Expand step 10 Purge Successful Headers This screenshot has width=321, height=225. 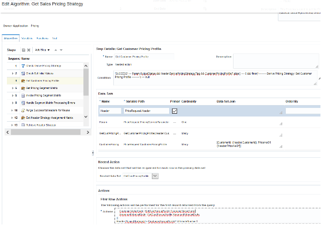(x=12, y=110)
